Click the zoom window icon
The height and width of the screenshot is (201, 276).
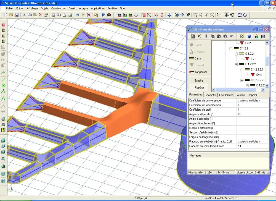click(x=195, y=15)
